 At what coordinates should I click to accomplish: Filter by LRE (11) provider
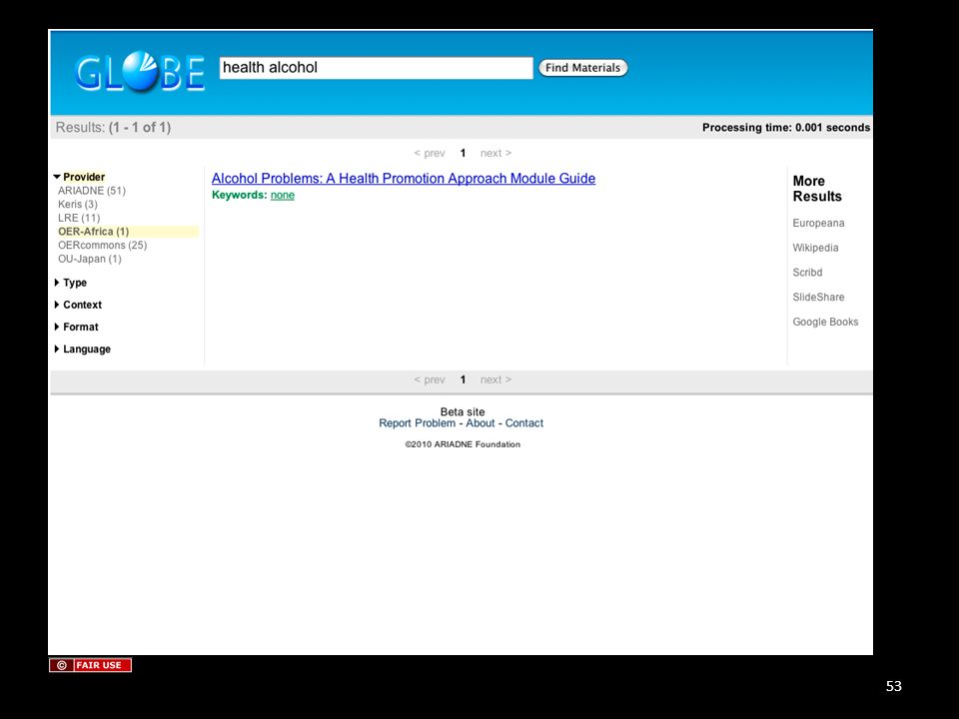coord(79,218)
